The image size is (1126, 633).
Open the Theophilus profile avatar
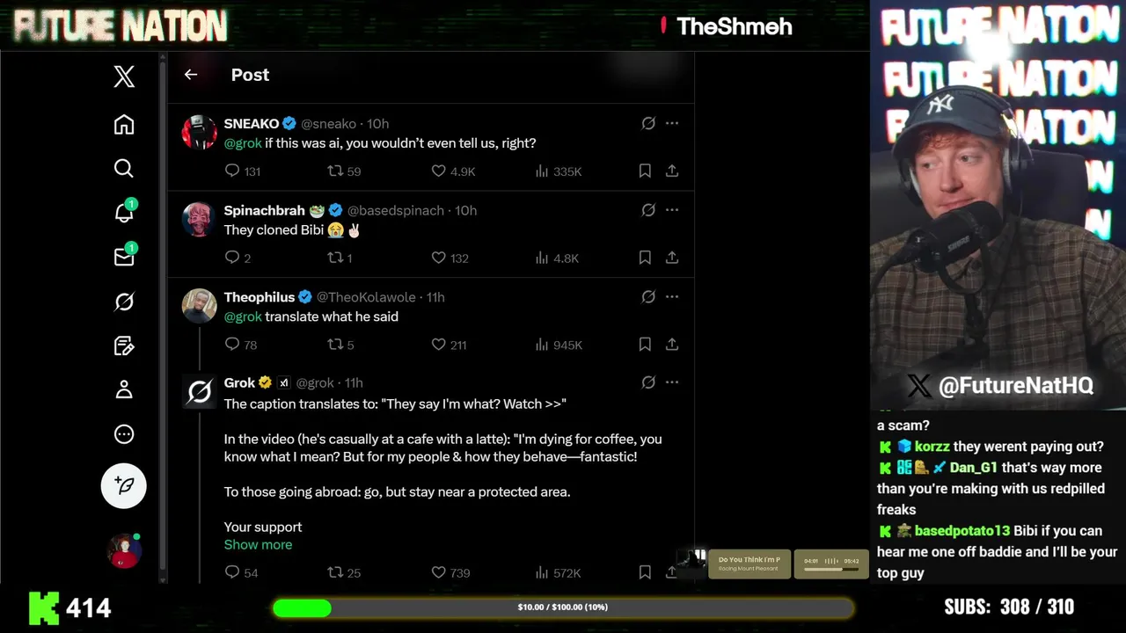(x=200, y=306)
